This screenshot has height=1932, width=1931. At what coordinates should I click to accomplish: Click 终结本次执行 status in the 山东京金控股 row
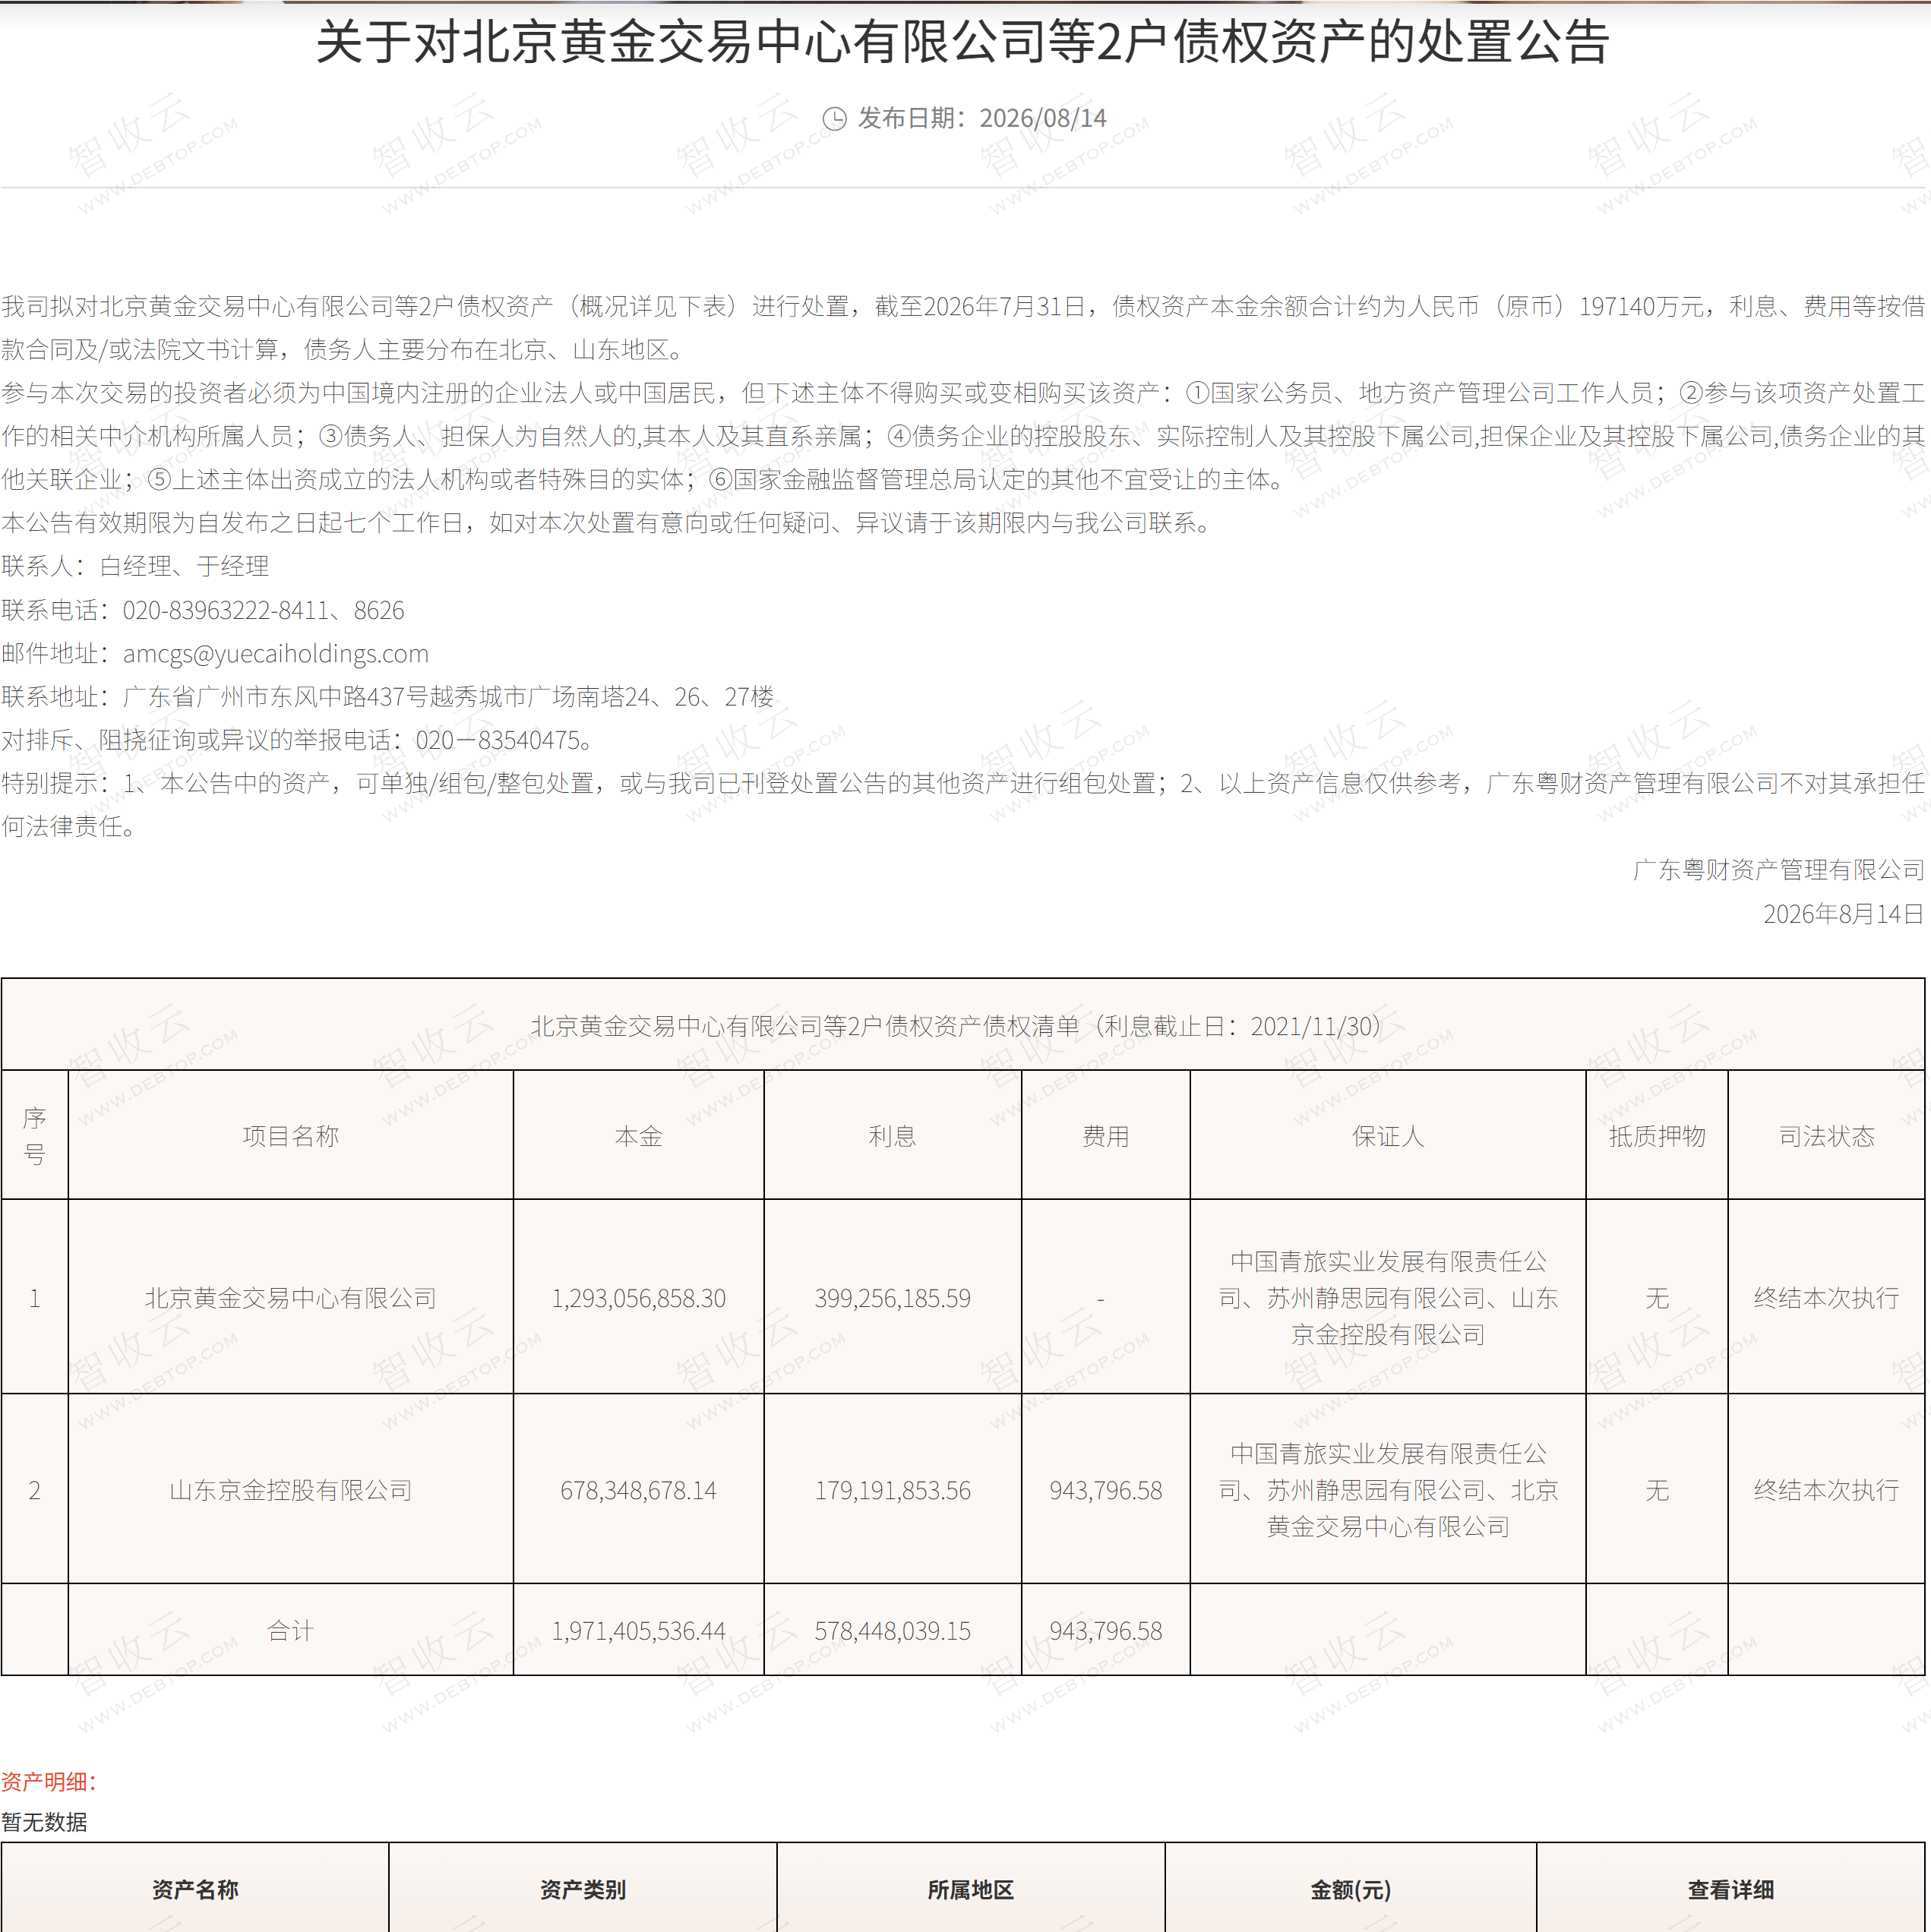tap(1826, 1490)
